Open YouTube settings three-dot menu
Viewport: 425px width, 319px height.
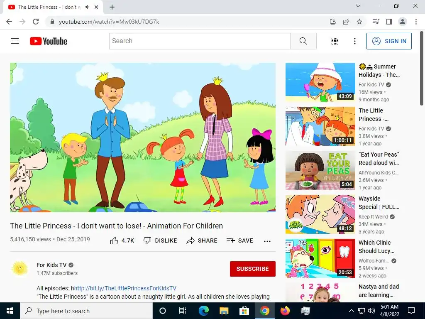coord(354,41)
